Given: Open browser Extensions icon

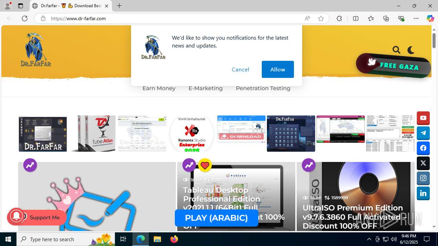Looking at the screenshot, I should (339, 18).
